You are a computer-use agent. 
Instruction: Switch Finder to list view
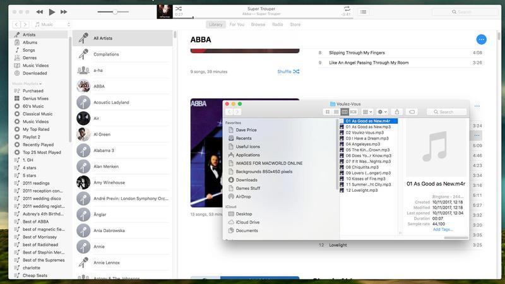pyautogui.click(x=336, y=112)
